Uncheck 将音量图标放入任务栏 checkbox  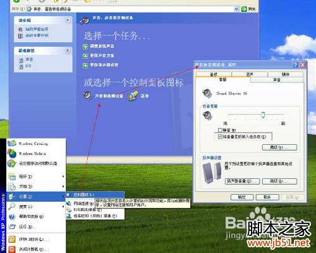click(x=220, y=137)
